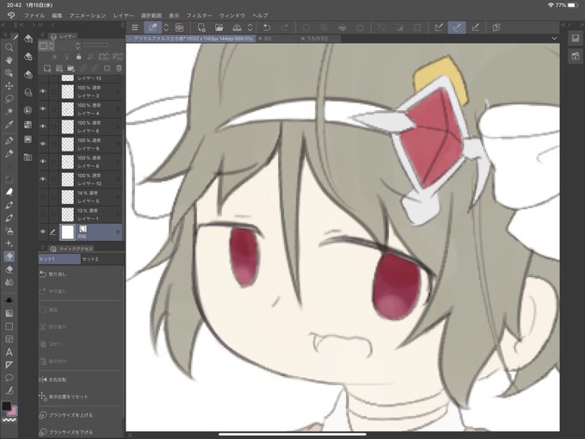This screenshot has width=585, height=439.
Task: Open the hamburger menu in command bar
Action: [x=135, y=28]
